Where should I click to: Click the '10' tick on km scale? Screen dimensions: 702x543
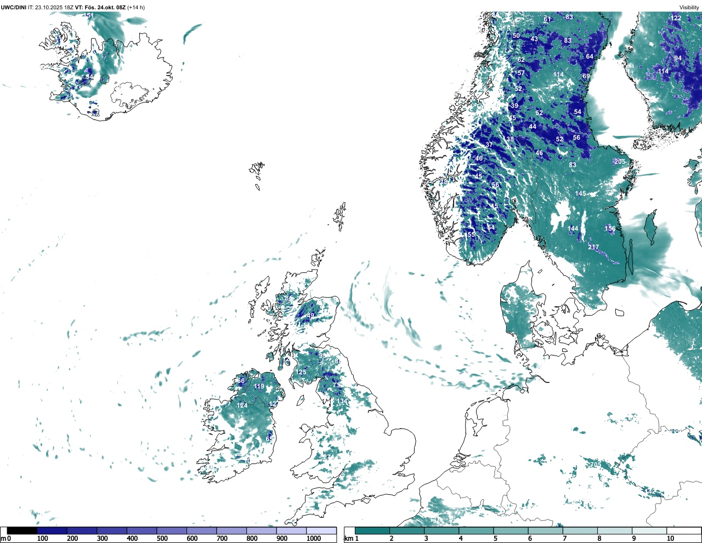point(670,539)
